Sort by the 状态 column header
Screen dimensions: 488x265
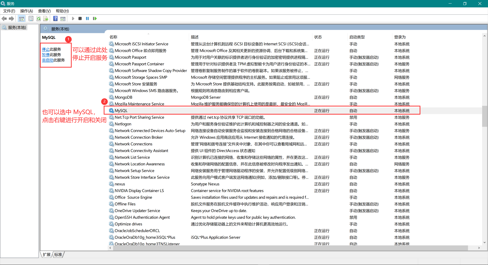point(318,37)
